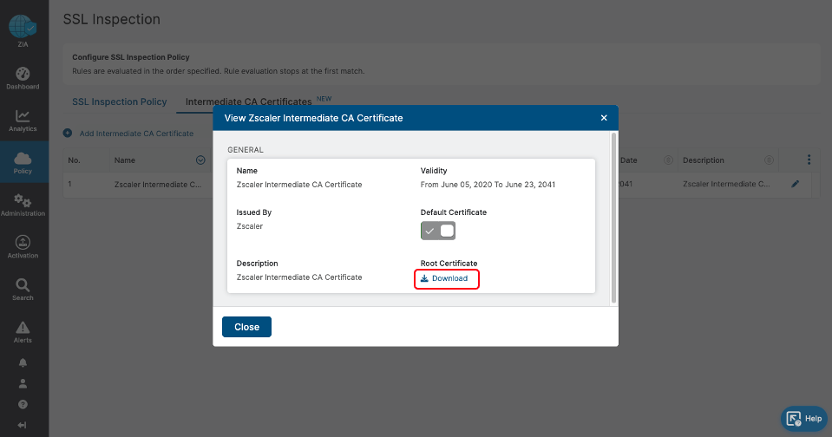Open the Alerts warning icon
832x437 pixels.
pyautogui.click(x=23, y=330)
